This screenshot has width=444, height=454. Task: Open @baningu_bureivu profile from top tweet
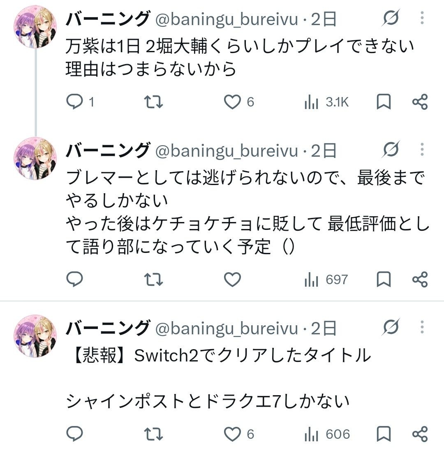click(x=227, y=19)
